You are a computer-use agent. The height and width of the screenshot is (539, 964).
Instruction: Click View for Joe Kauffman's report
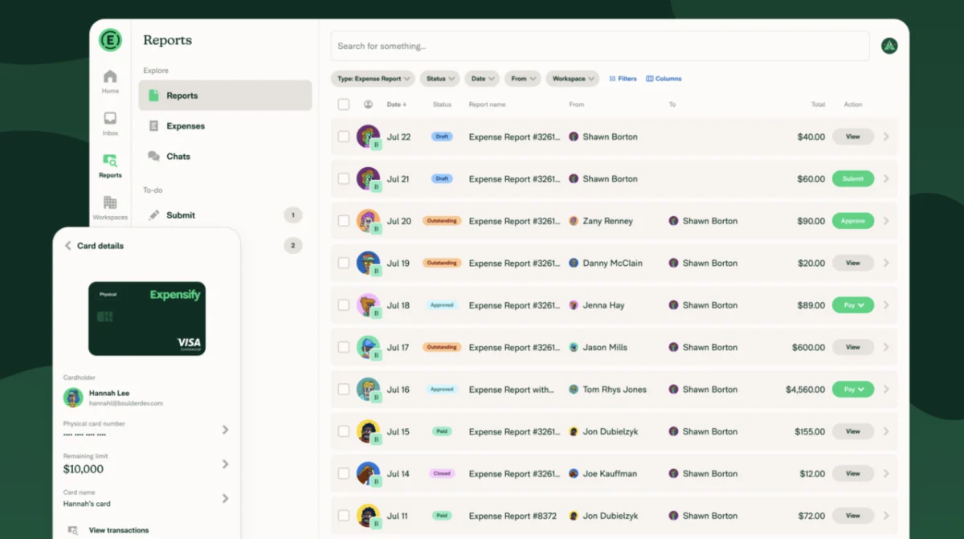point(853,474)
